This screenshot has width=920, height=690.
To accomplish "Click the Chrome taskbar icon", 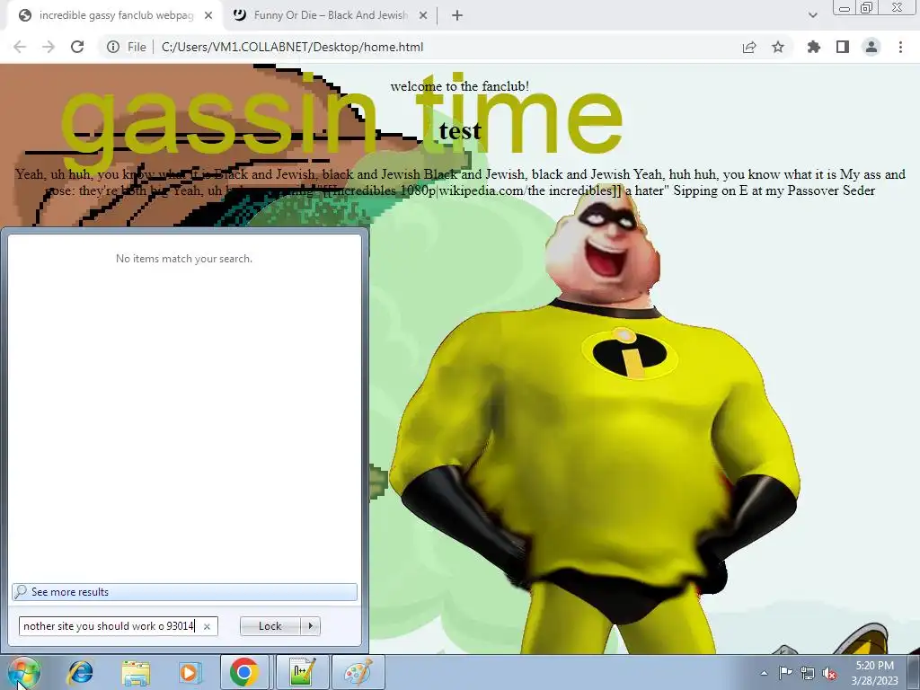I will pos(244,672).
